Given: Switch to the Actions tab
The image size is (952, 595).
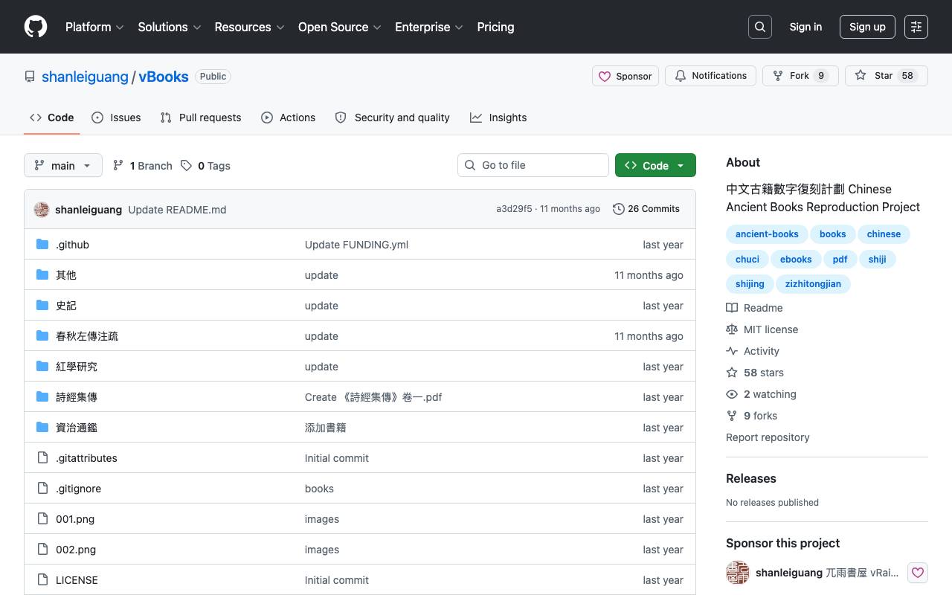Looking at the screenshot, I should point(289,118).
